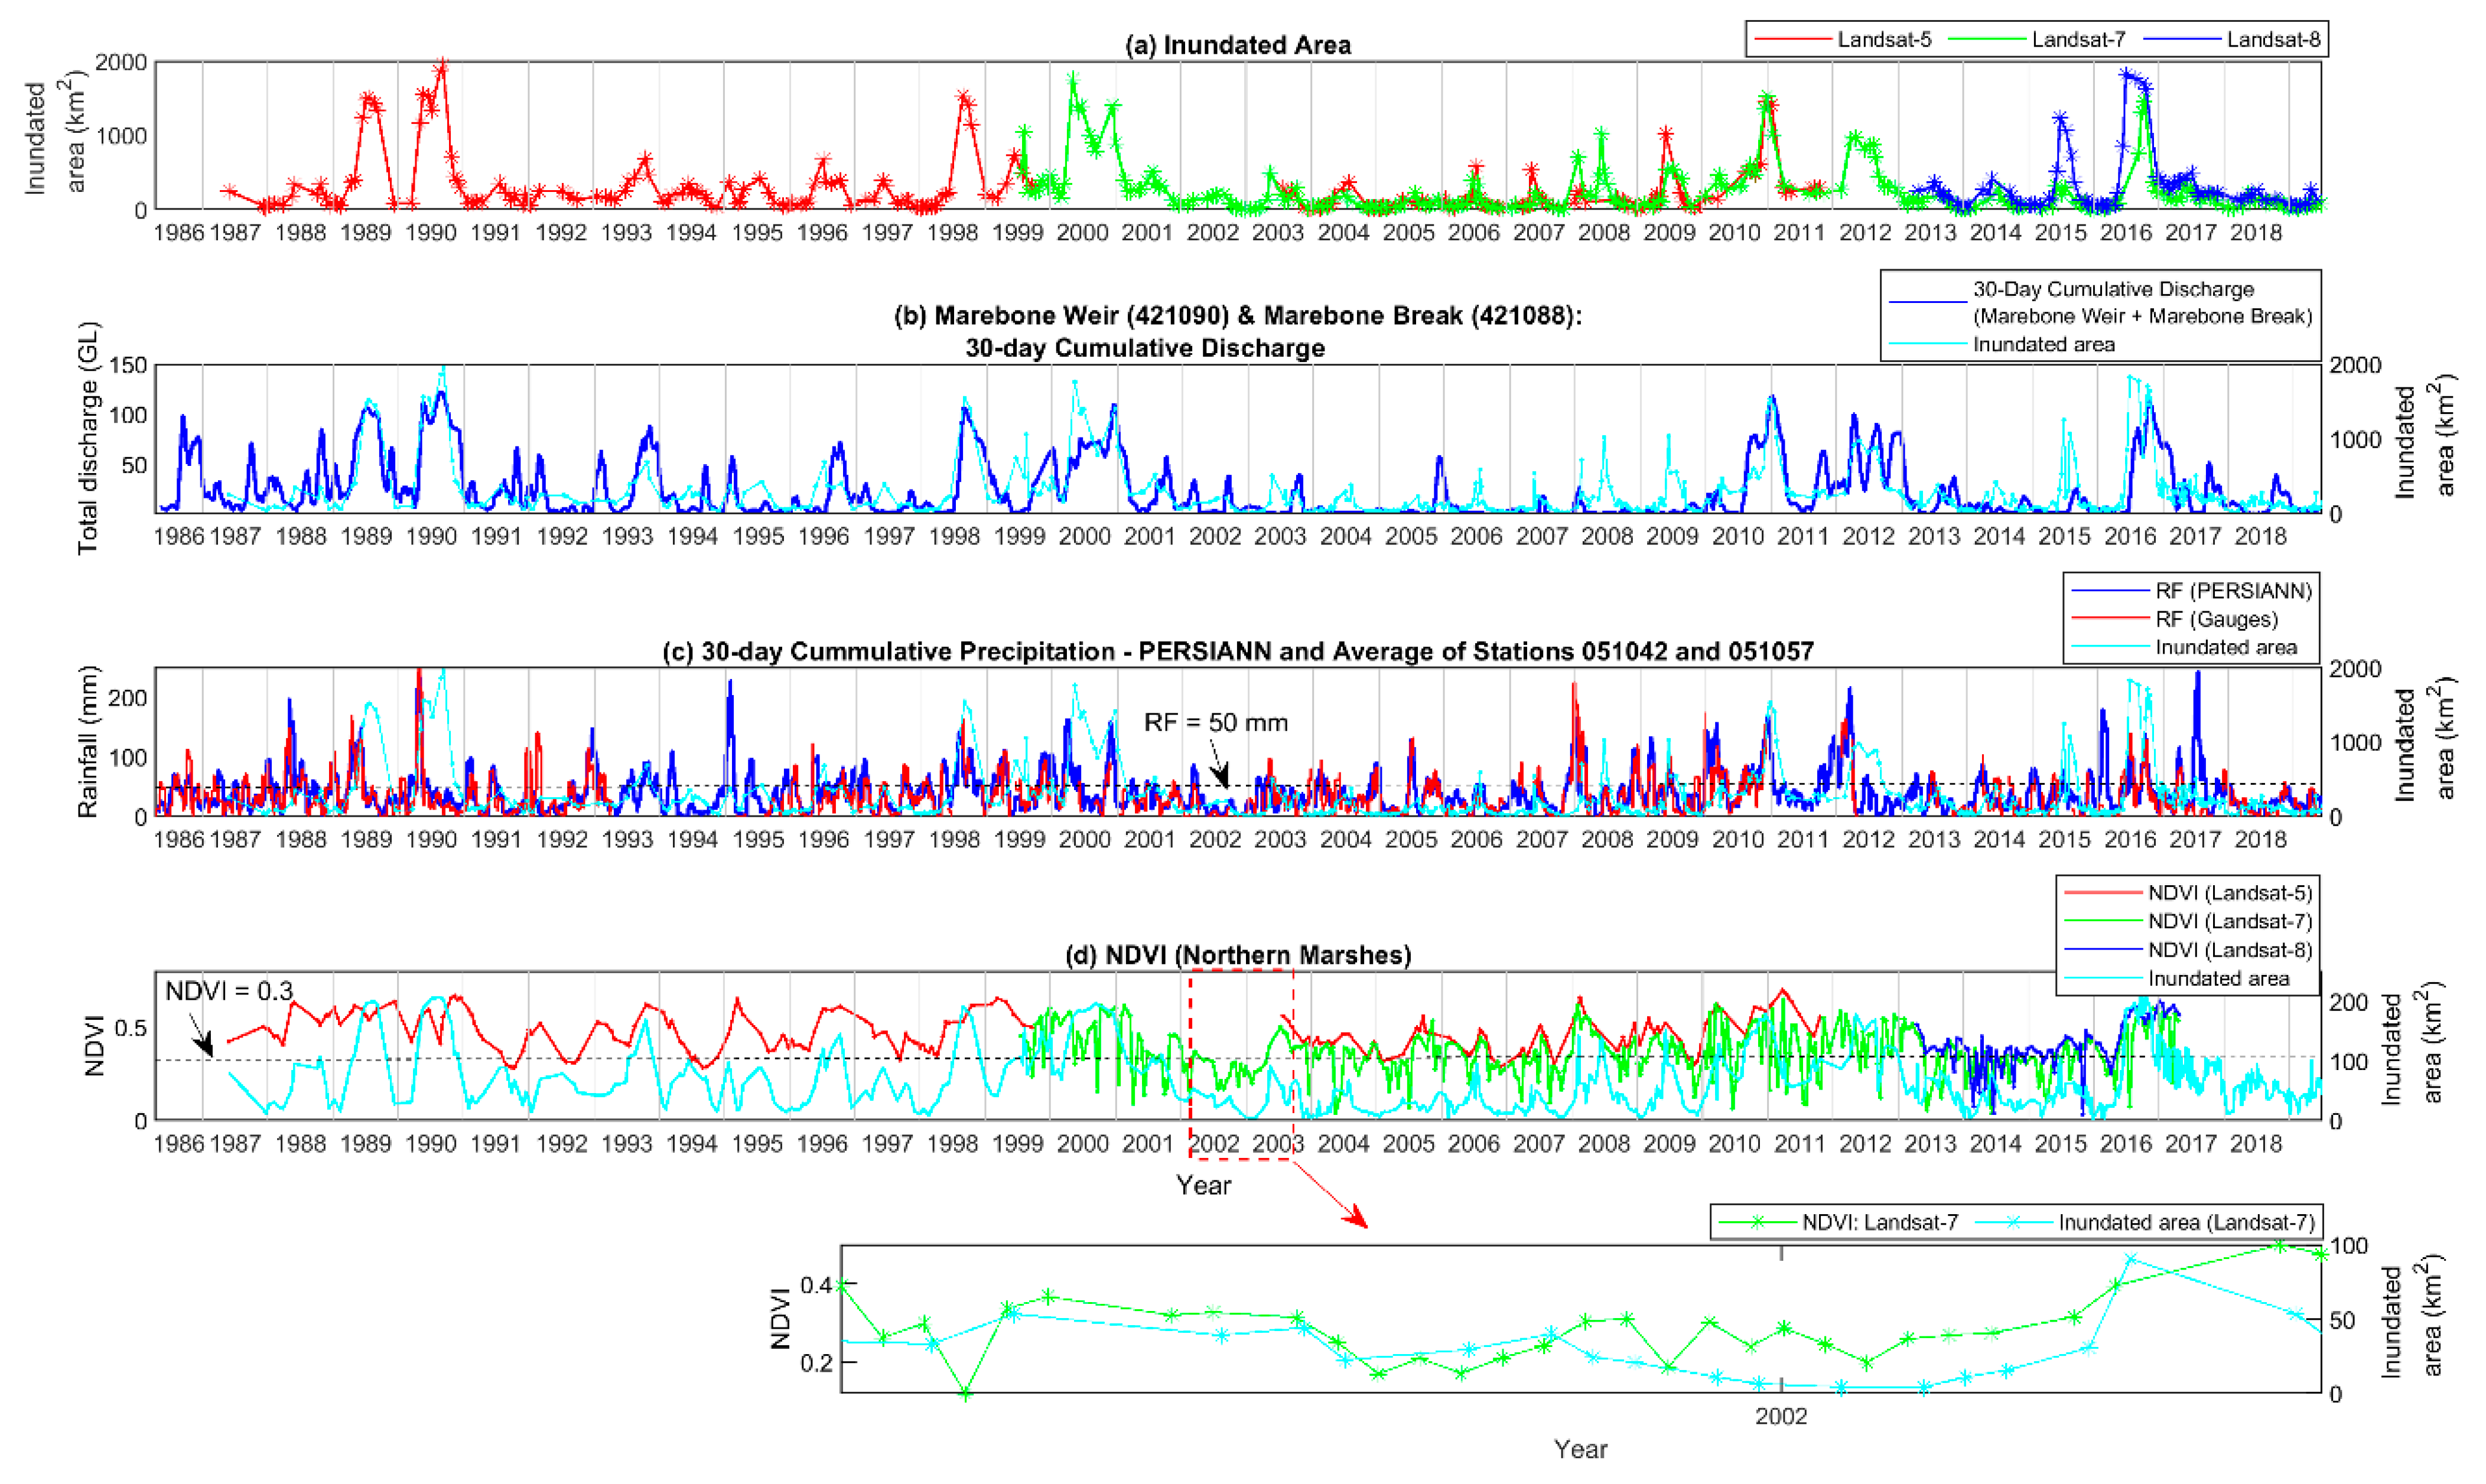Click the 2002 tick label in inset plot
The height and width of the screenshot is (1484, 2486).
tap(1781, 1416)
